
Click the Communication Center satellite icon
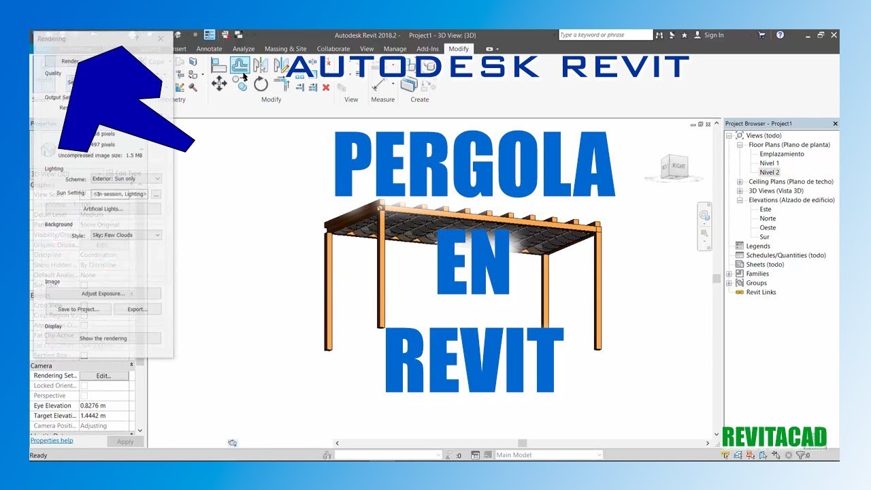[x=673, y=35]
